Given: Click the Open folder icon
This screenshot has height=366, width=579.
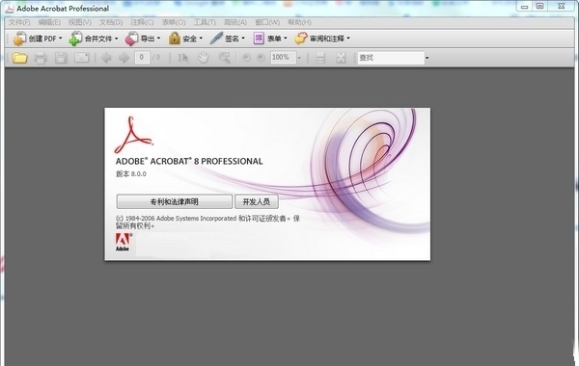Looking at the screenshot, I should [20, 58].
